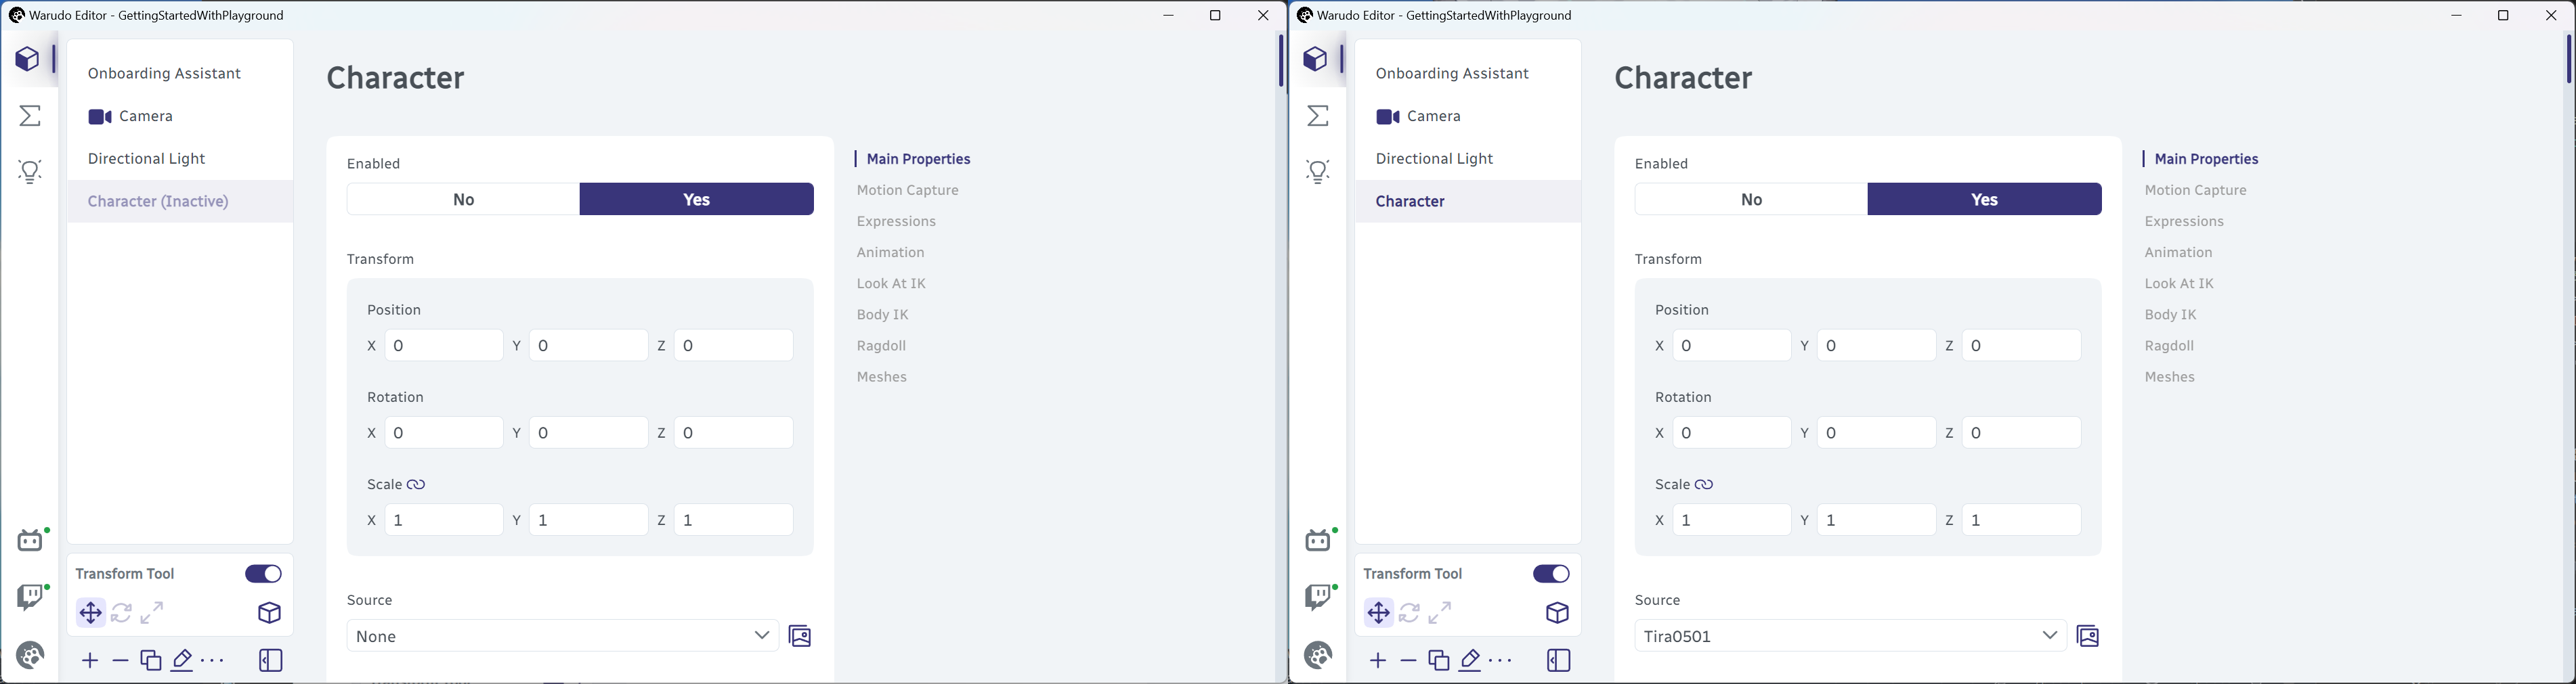
Task: Toggle Transform Tool switch in right window
Action: 1552,573
